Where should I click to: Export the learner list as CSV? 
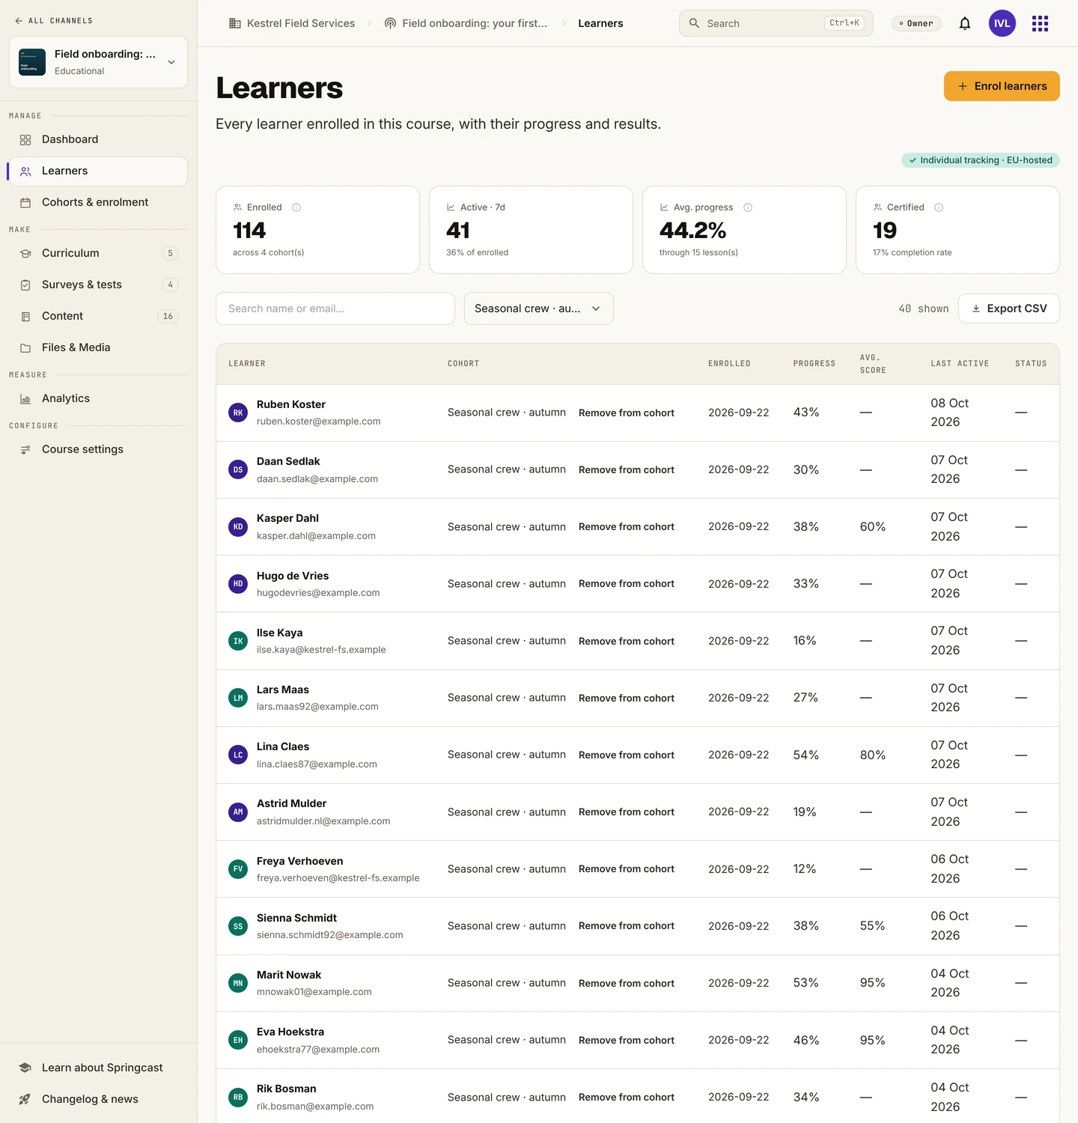1008,308
